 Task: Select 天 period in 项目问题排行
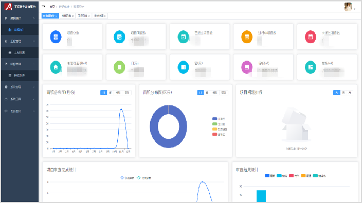click(337, 93)
